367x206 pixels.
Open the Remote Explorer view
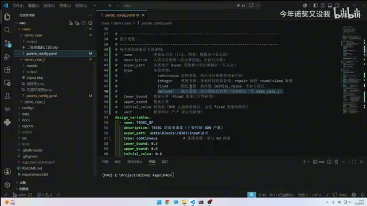tap(7, 82)
